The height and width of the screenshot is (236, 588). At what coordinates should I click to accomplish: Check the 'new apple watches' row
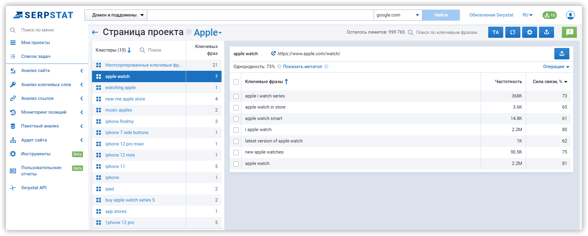click(236, 152)
